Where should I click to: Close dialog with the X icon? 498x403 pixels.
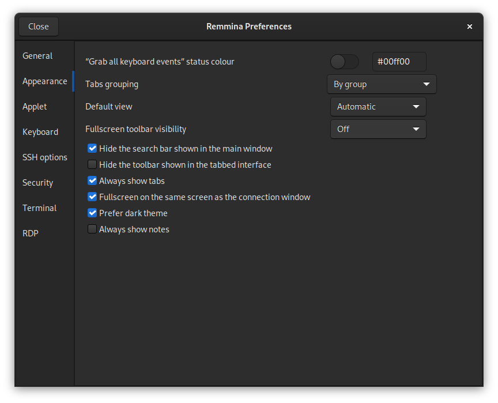469,27
